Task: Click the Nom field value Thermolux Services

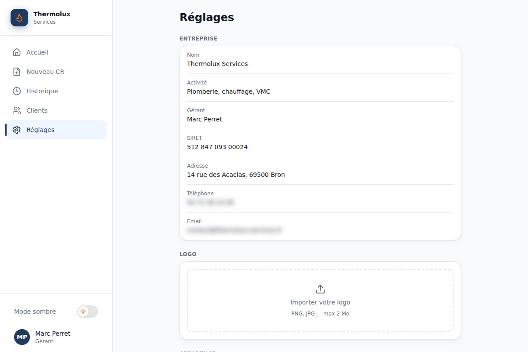Action: pos(217,64)
